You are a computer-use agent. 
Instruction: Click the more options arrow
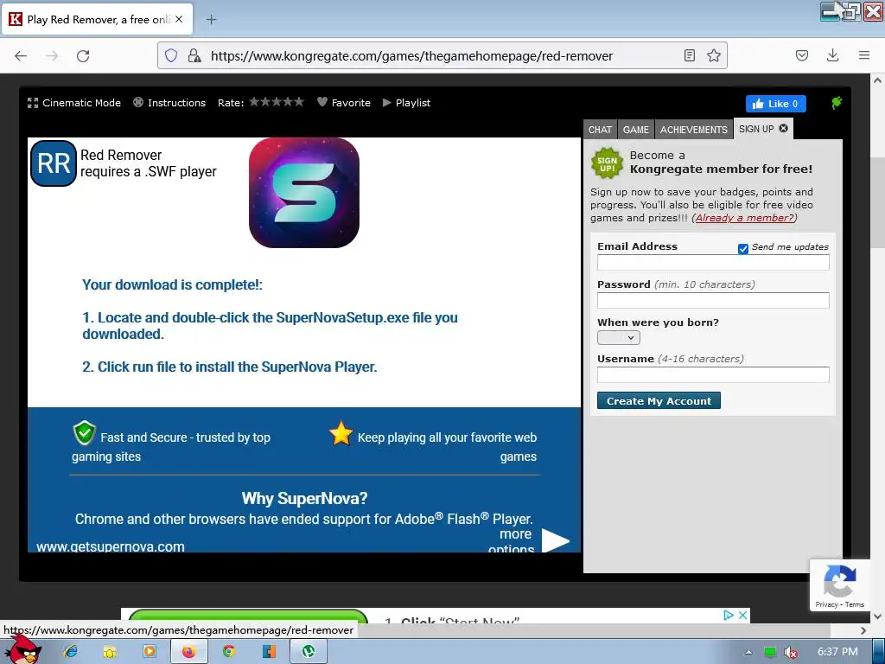tap(556, 540)
